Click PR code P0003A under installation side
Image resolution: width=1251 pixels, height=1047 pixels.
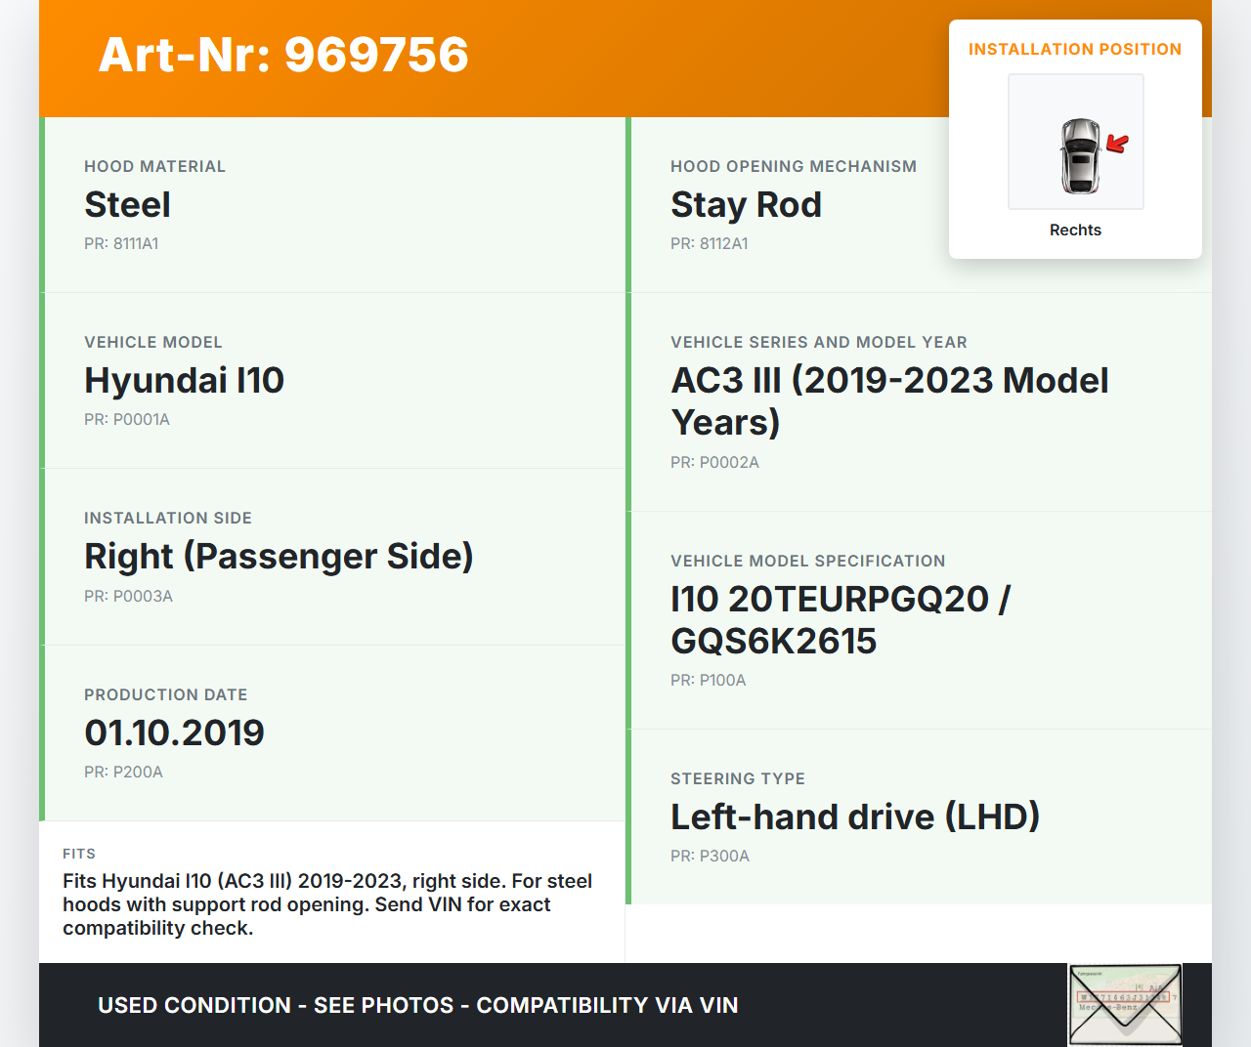pos(128,597)
